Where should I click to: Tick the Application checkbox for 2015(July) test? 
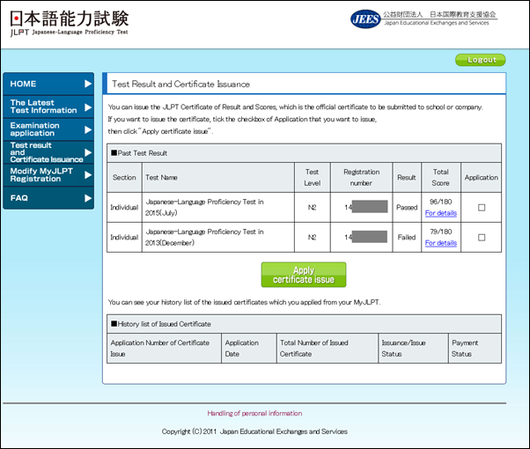pyautogui.click(x=482, y=207)
